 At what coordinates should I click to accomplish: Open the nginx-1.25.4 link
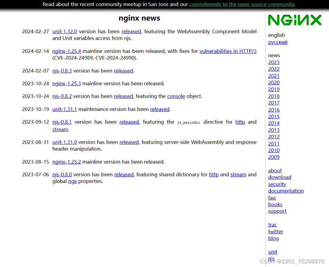pos(67,51)
